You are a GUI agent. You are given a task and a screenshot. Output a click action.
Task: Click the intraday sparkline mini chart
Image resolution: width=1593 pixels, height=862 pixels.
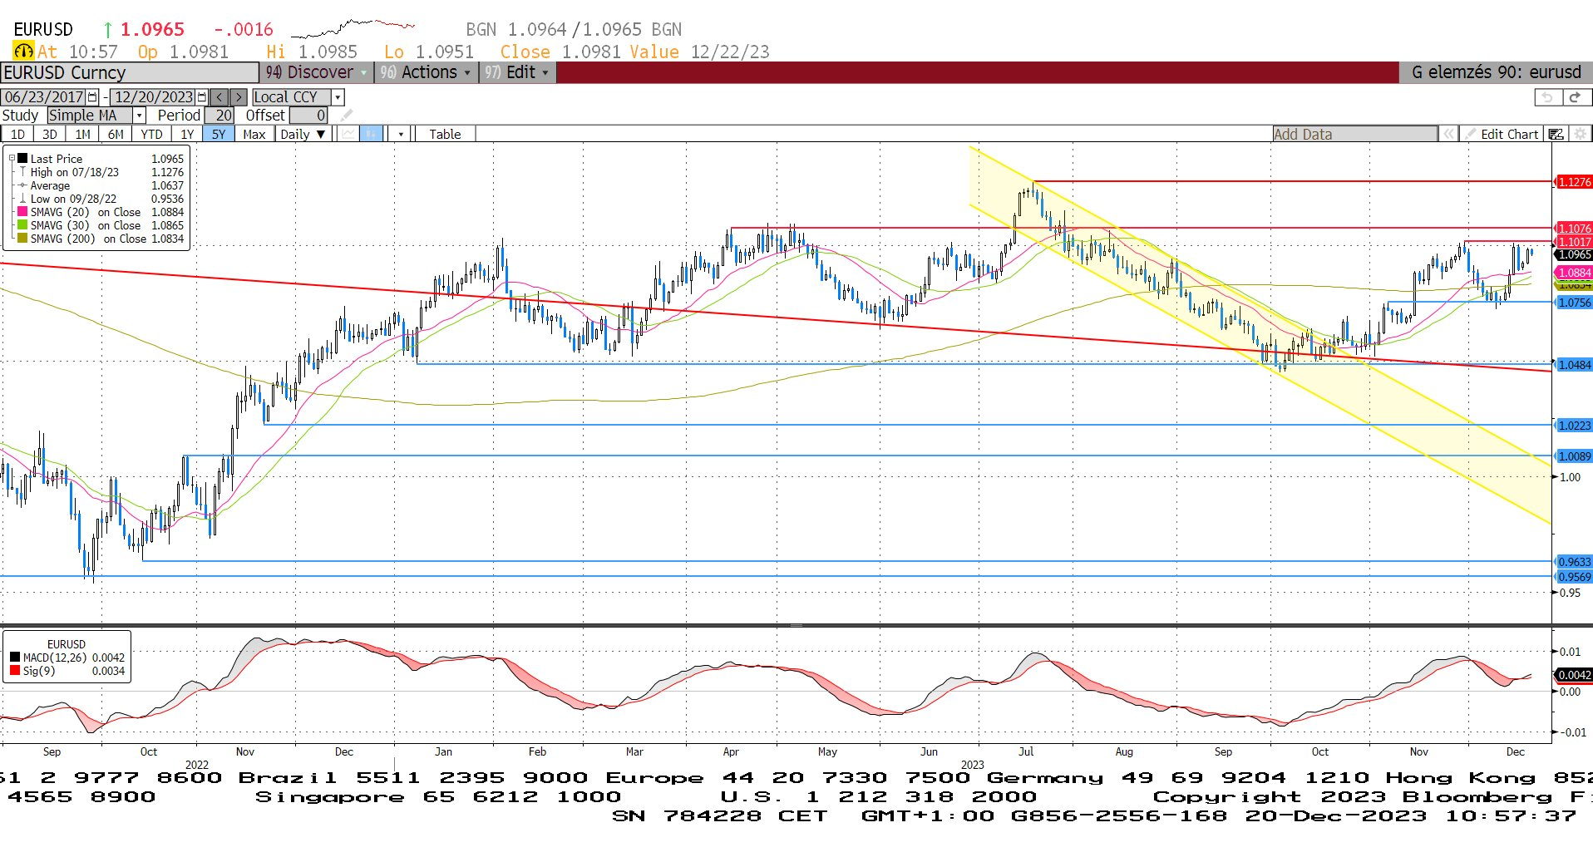353,28
